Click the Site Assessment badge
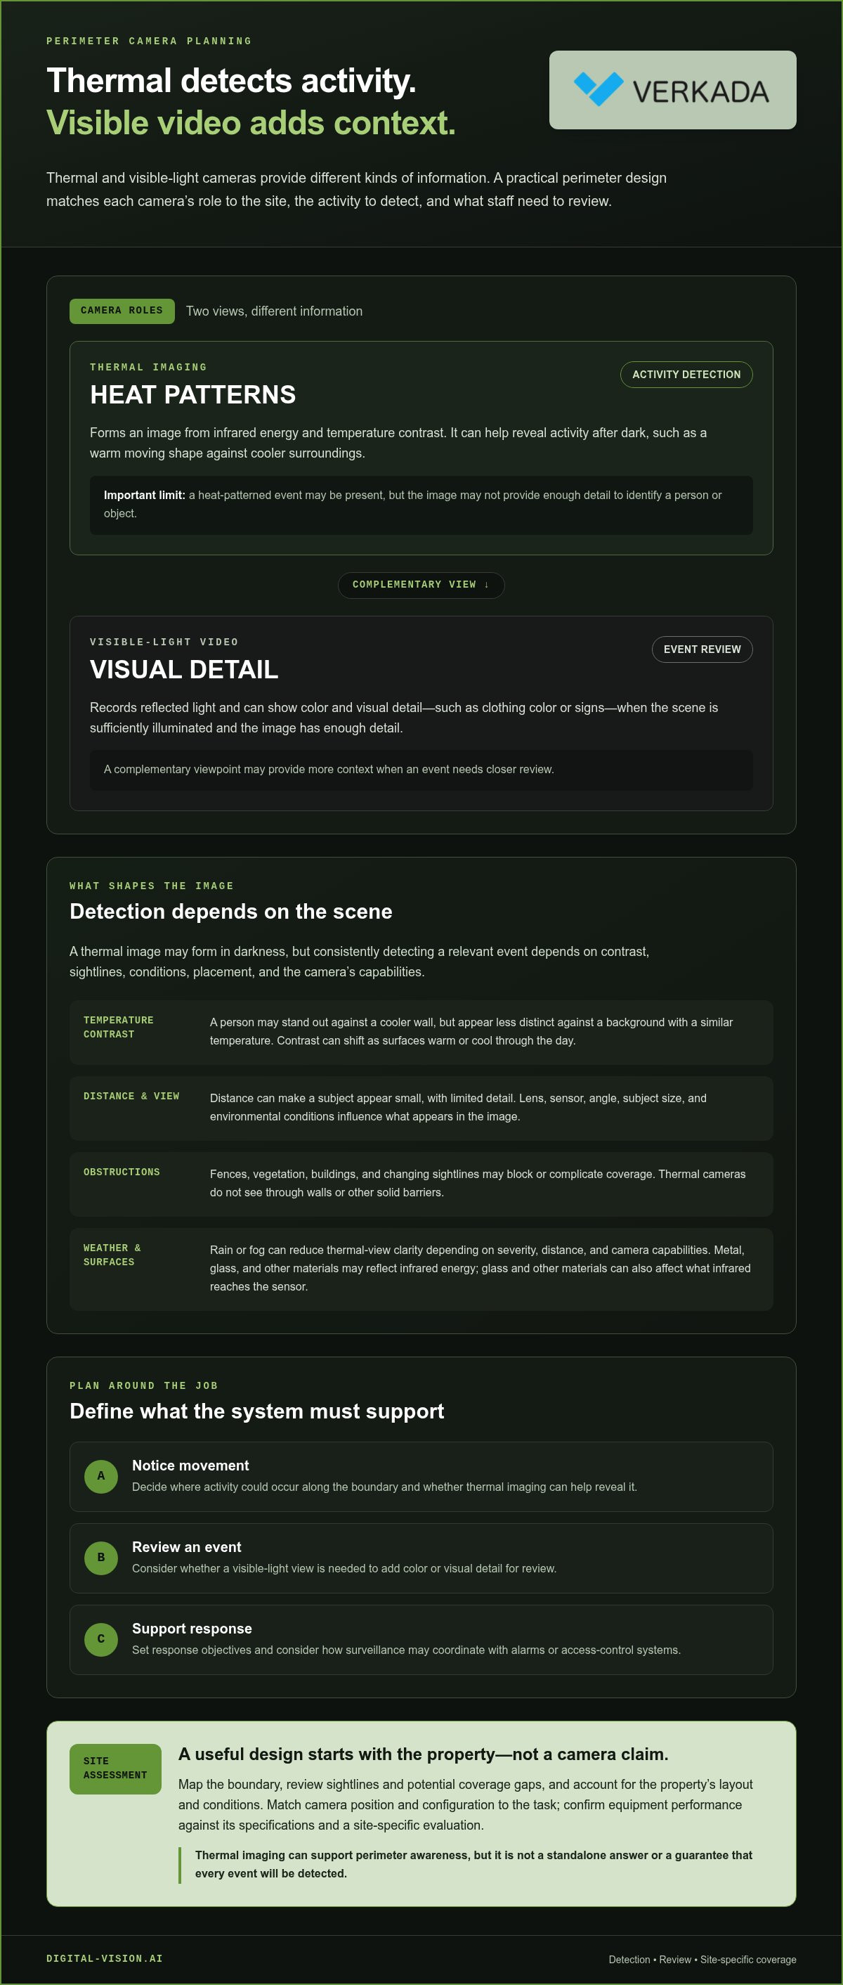Screen dimensions: 843x1985 (115, 1769)
